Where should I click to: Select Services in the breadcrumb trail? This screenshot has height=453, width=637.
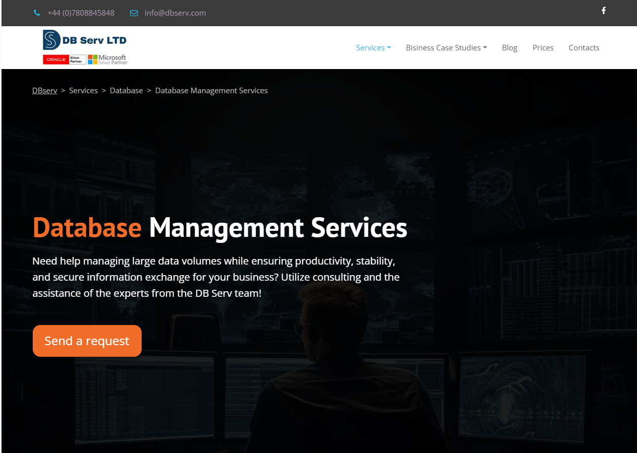(x=83, y=91)
